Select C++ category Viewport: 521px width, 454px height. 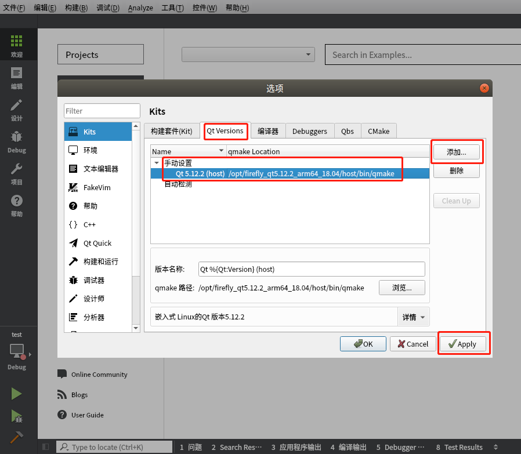click(98, 224)
